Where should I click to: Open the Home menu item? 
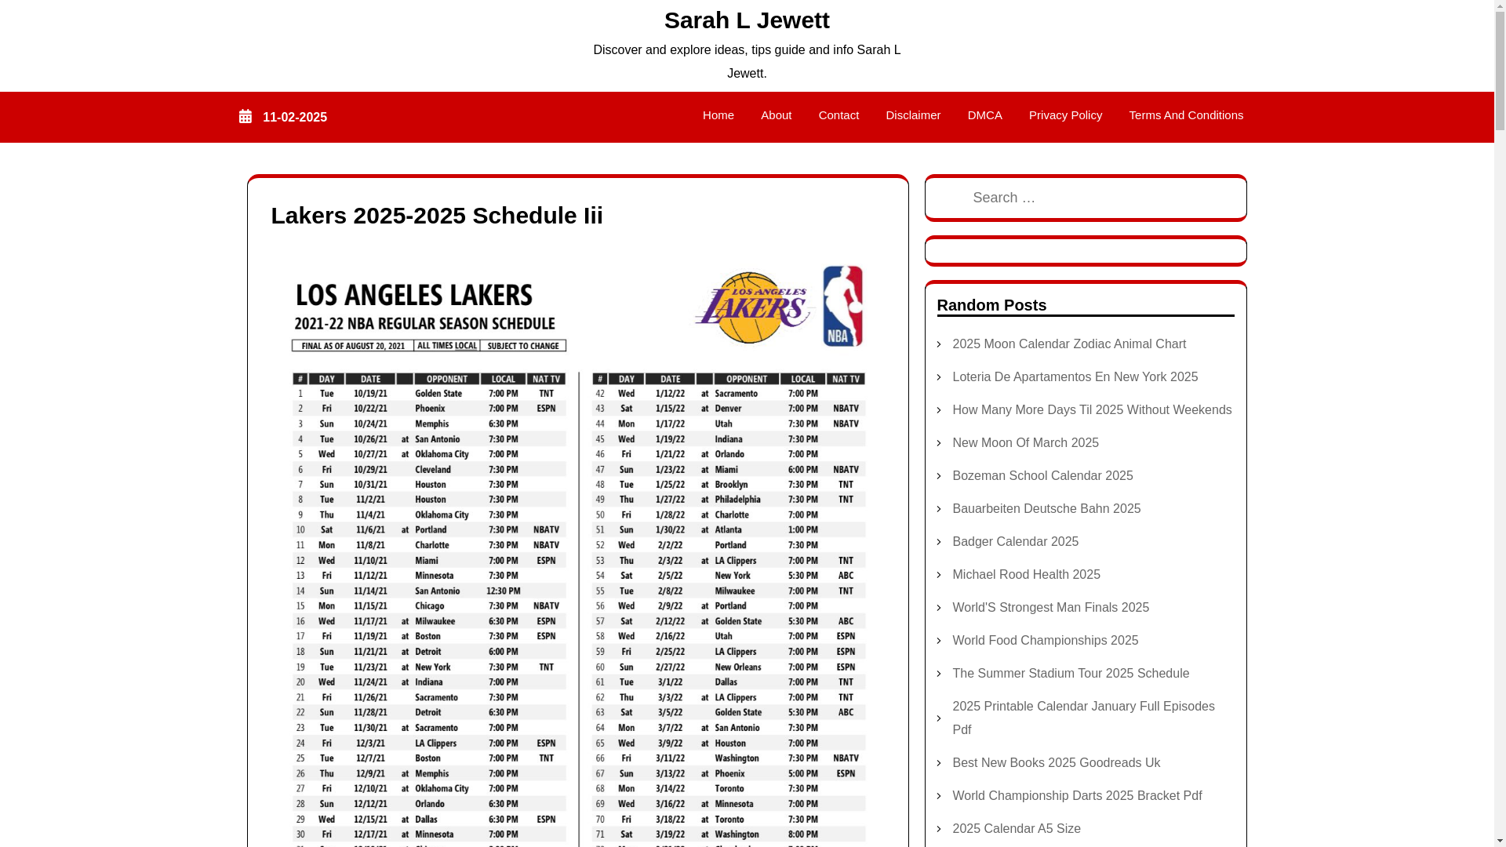[718, 115]
